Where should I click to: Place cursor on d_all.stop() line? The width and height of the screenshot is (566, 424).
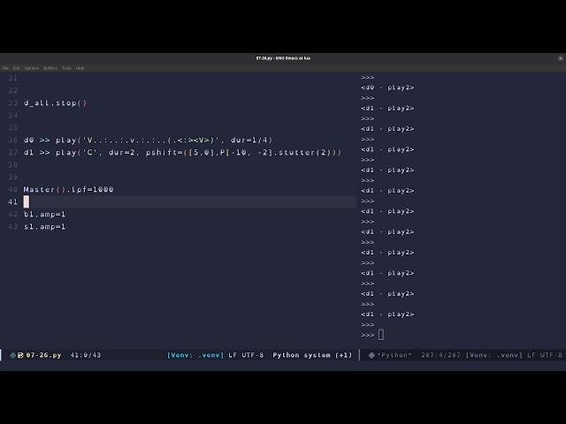(x=55, y=103)
